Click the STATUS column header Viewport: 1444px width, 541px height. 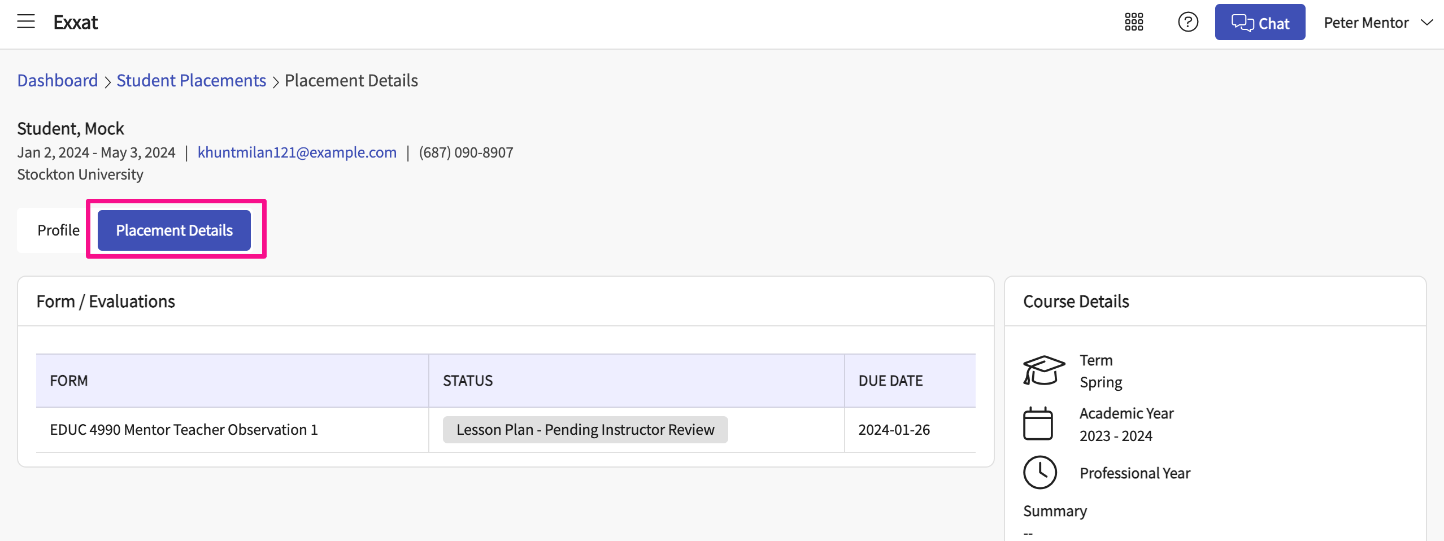pyautogui.click(x=467, y=381)
